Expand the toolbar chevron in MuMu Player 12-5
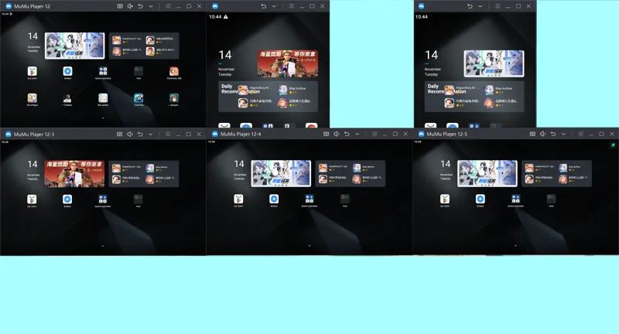Viewport: 619px width, 334px height. (563, 134)
